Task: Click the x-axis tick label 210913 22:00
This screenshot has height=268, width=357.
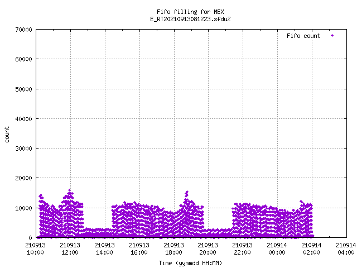Action: tap(242, 248)
